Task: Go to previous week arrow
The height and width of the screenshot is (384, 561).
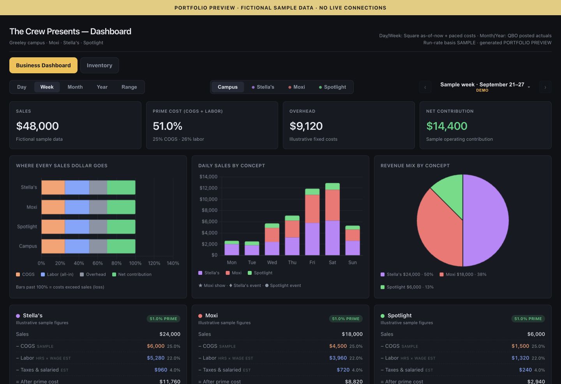Action: (x=425, y=87)
